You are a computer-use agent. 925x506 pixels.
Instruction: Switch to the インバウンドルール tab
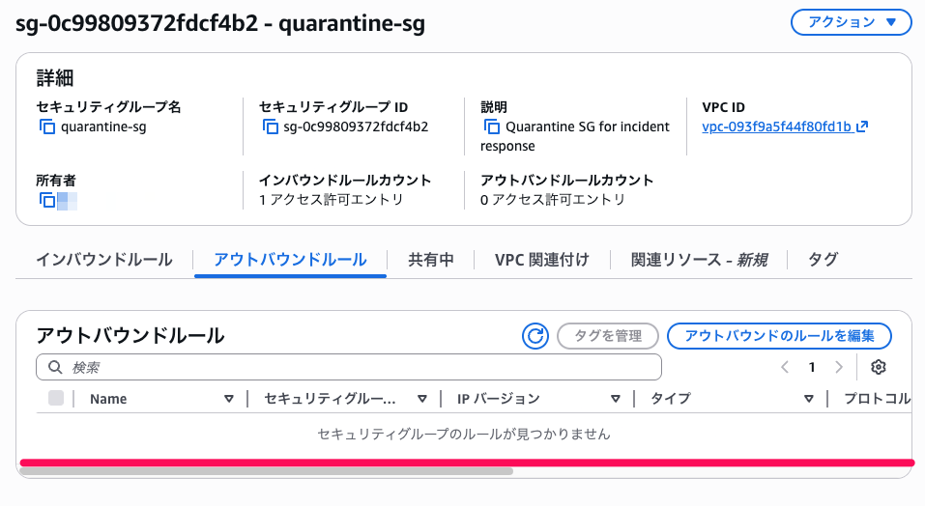[104, 260]
